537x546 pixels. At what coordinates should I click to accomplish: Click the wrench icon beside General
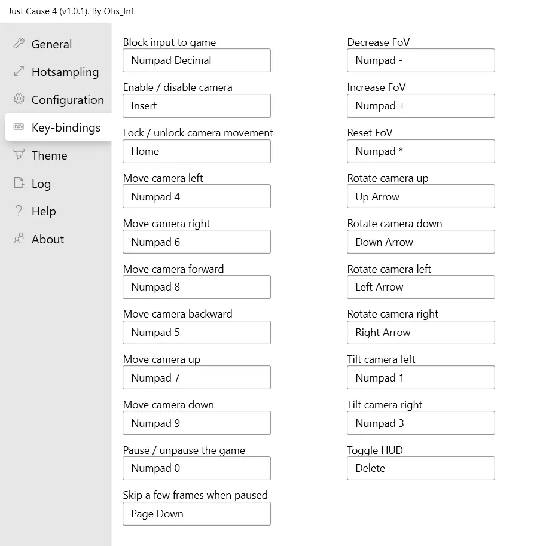[19, 44]
